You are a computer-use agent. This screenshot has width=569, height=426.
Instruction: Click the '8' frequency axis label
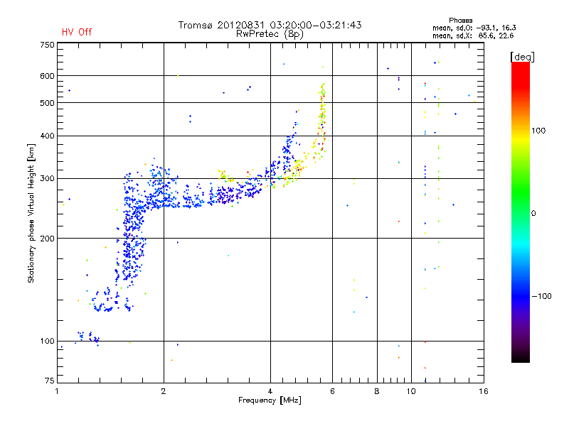pyautogui.click(x=377, y=391)
